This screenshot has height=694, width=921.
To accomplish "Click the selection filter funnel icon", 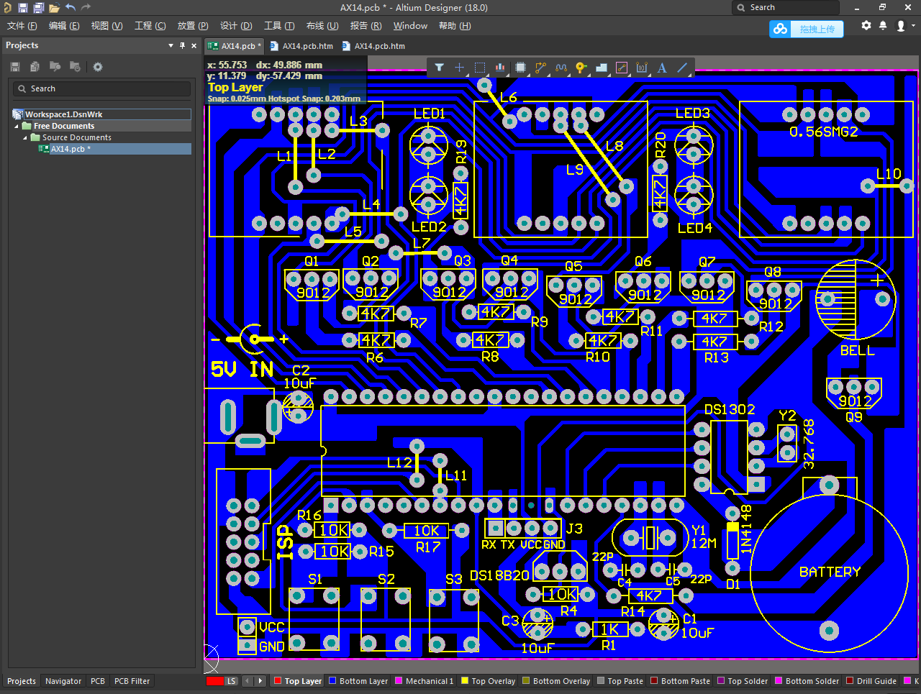I will [x=439, y=68].
